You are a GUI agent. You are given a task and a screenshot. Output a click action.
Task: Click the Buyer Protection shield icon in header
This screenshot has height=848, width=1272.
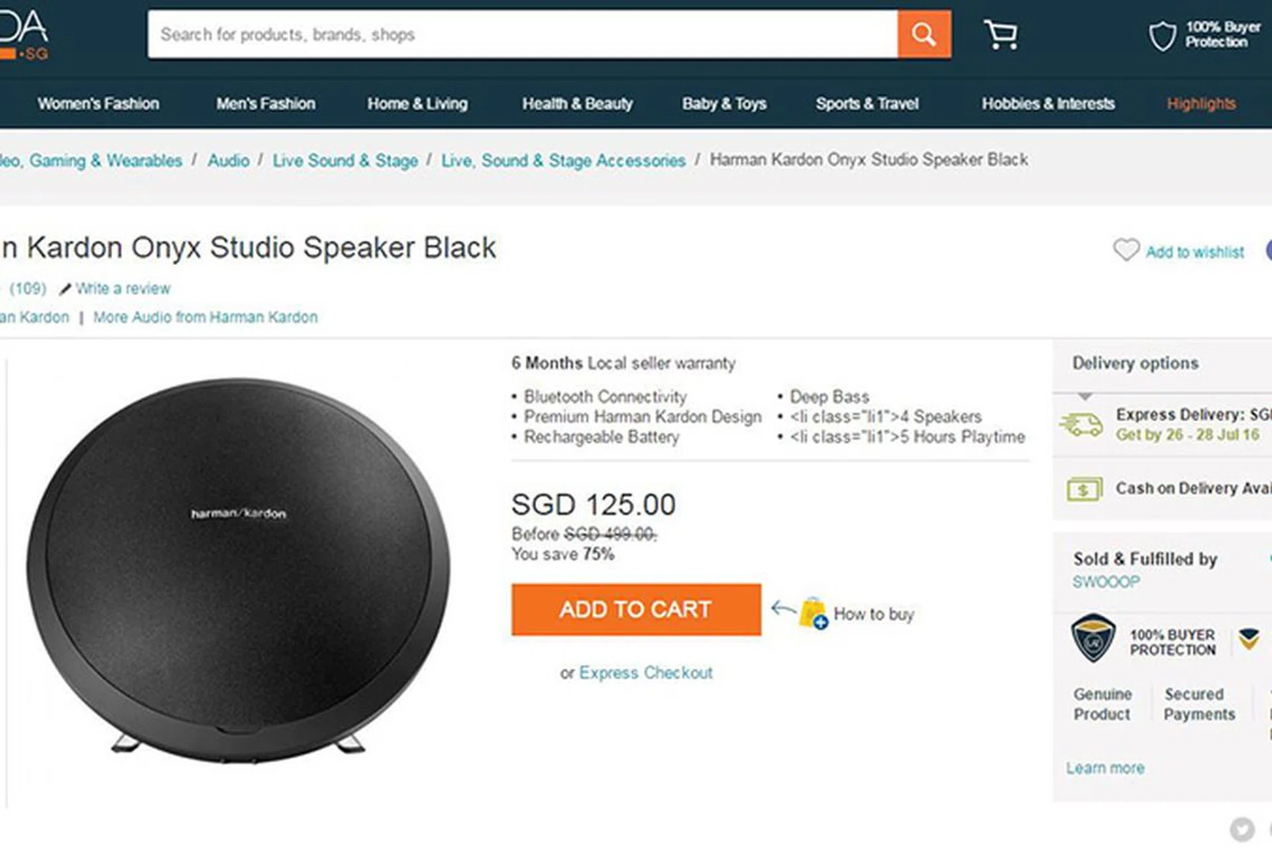(x=1162, y=35)
